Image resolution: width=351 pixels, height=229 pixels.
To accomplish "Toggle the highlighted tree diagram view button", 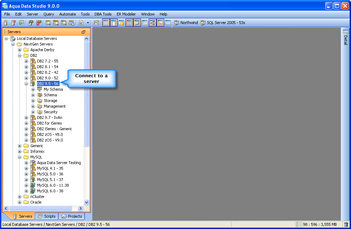I will pos(153,23).
